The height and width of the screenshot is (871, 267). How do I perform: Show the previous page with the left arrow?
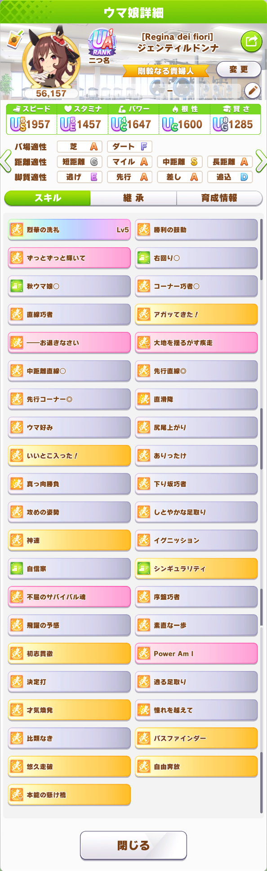point(6,162)
